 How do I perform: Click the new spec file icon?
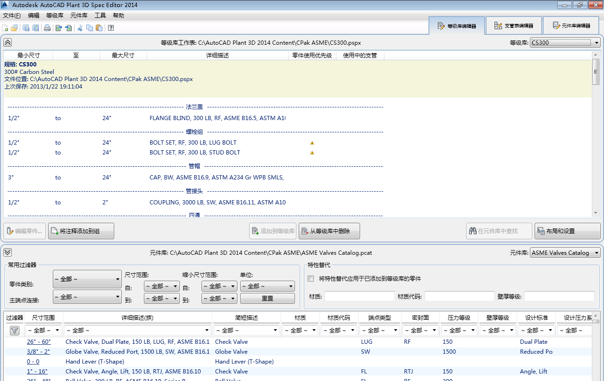(5, 28)
